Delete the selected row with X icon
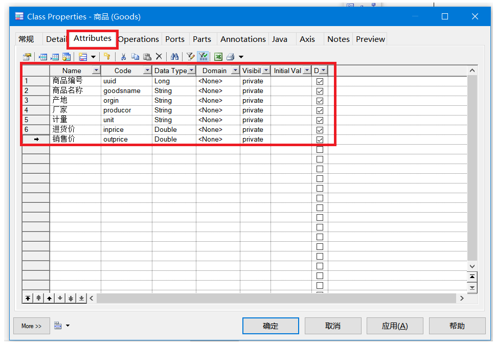The height and width of the screenshot is (345, 495). [159, 56]
